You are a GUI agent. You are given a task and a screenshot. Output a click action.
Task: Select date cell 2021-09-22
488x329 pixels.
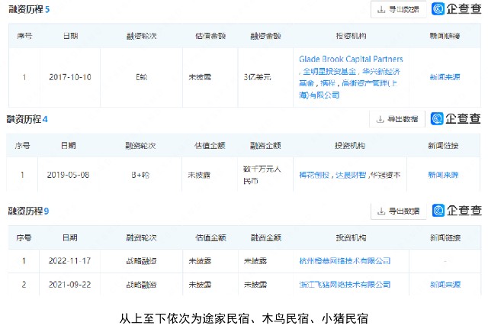point(69,285)
